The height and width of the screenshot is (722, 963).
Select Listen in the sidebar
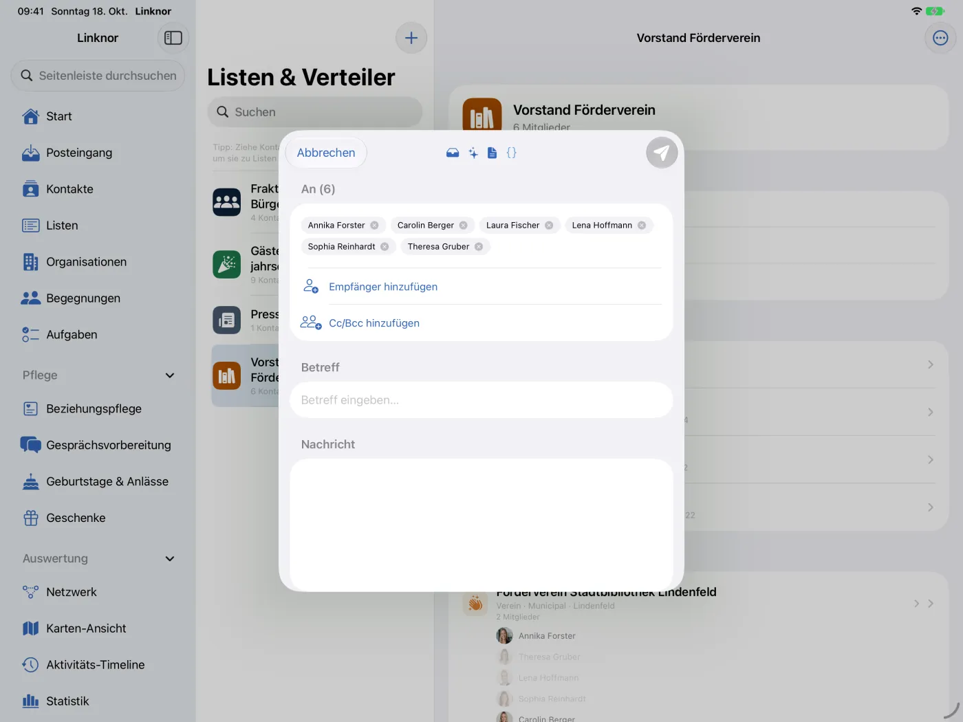coord(98,226)
